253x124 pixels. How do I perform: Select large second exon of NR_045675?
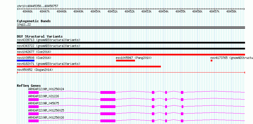(x=108, y=107)
